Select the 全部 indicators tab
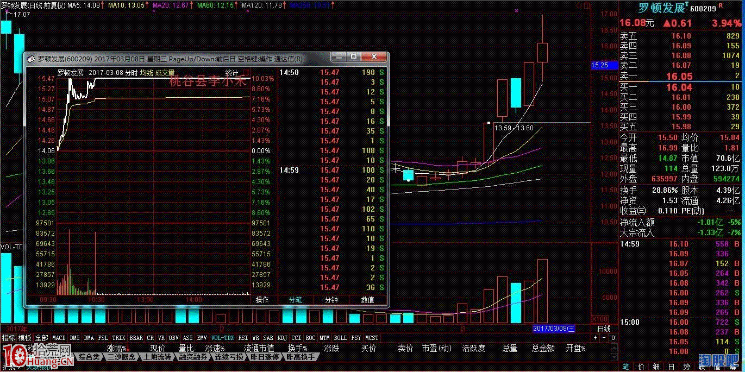This screenshot has width=745, height=372. [41, 337]
